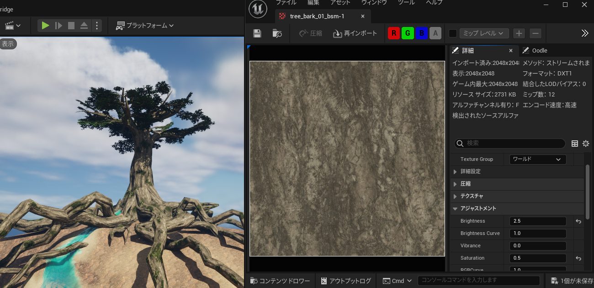
Task: Click the 再インポート reimport button
Action: point(355,33)
